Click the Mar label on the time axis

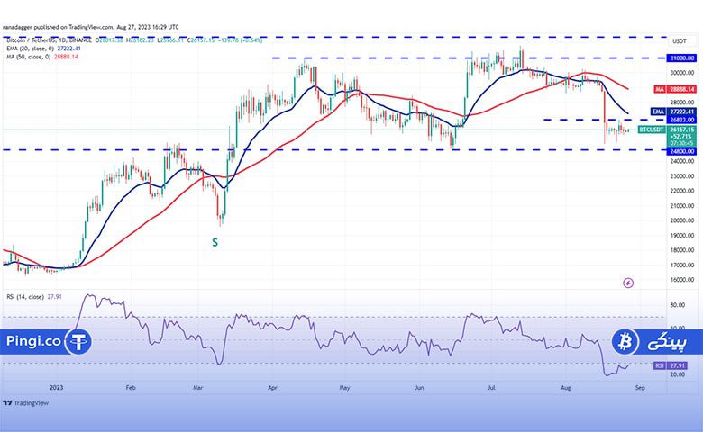[x=197, y=388]
